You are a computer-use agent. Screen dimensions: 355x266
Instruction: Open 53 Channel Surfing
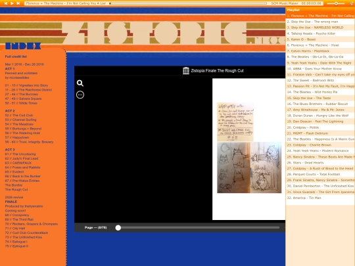pos(20,120)
